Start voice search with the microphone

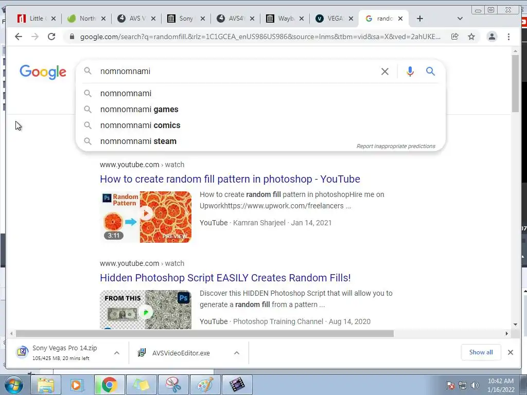point(410,71)
